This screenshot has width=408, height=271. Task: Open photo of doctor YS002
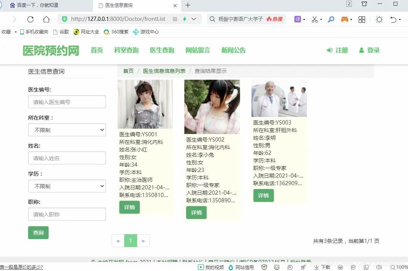(212, 107)
